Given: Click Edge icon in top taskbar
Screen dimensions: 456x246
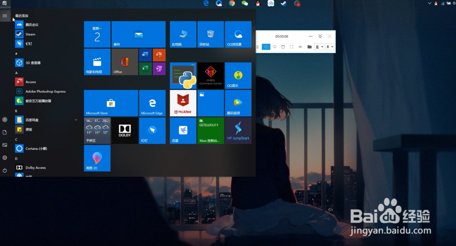Looking at the screenshot, I should coord(206,3).
